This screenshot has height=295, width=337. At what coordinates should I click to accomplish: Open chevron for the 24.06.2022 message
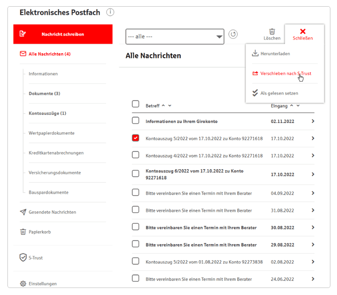click(313, 279)
